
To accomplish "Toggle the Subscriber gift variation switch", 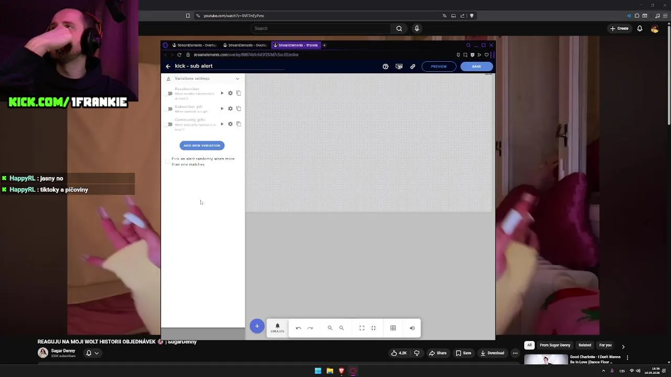I will (x=169, y=109).
